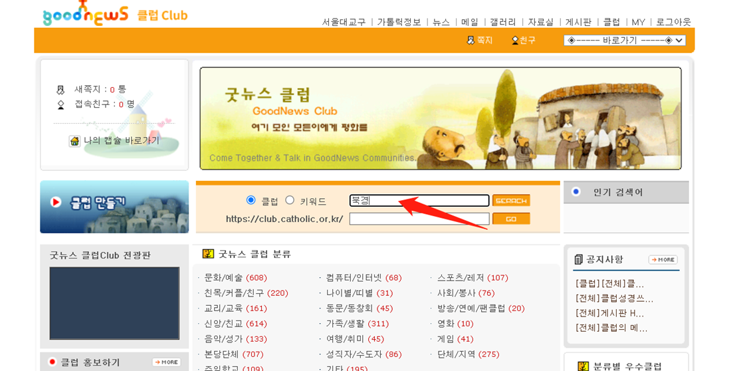Open the 친구 friends icon link
Image resolution: width=739 pixels, height=371 pixels.
tap(523, 41)
